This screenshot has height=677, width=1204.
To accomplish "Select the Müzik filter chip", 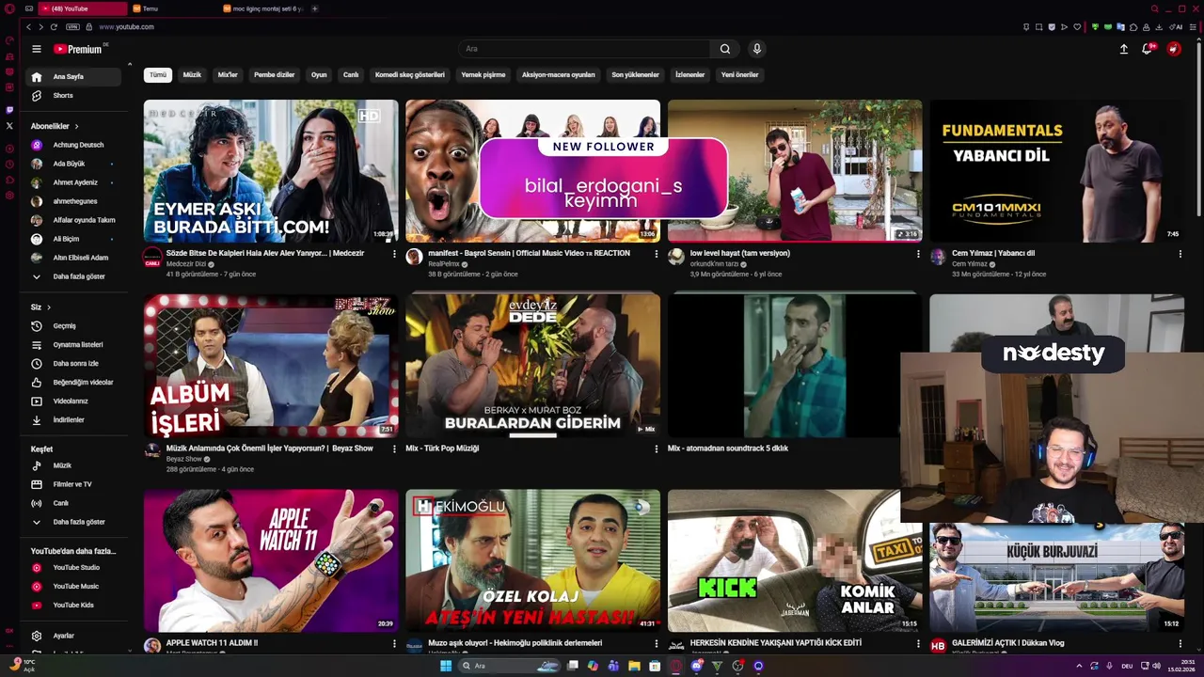I will pyautogui.click(x=192, y=75).
